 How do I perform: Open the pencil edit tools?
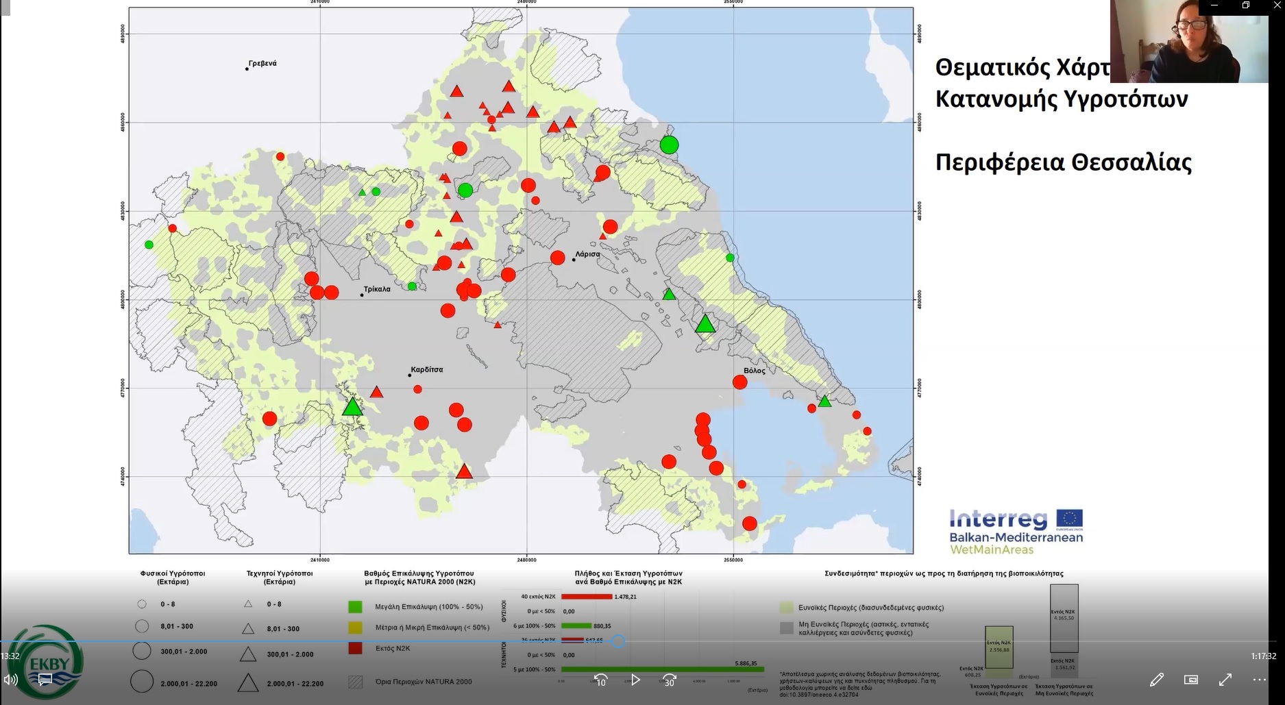coord(1157,680)
